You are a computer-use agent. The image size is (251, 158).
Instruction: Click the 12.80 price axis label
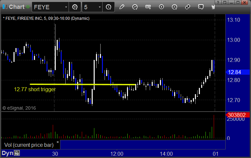point(234,80)
